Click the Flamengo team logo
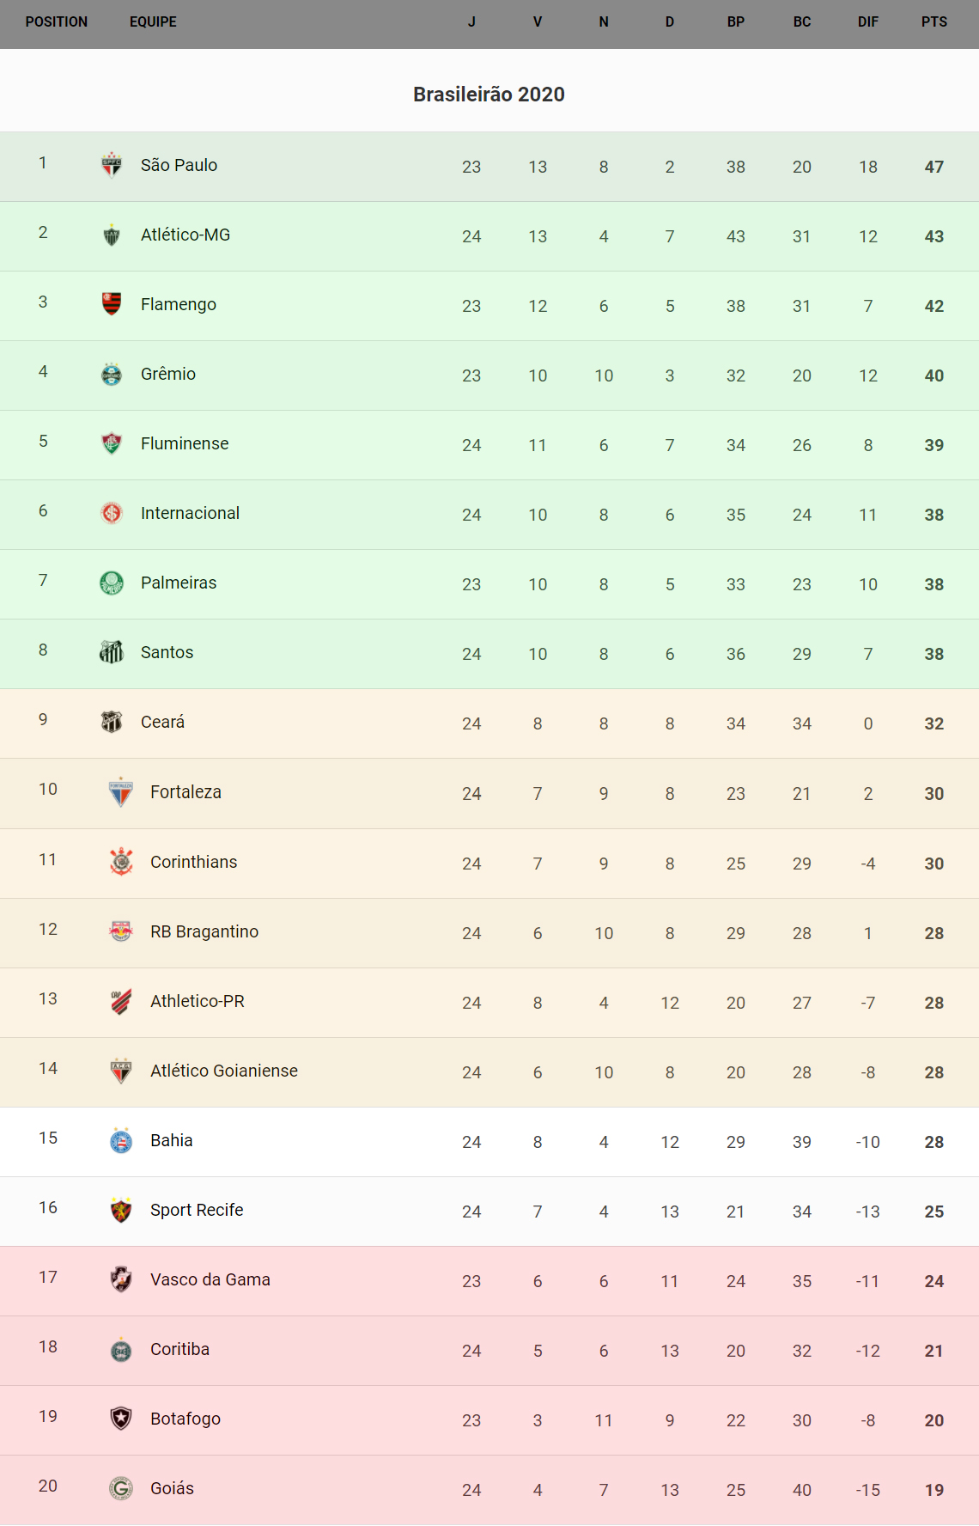This screenshot has width=979, height=1526. tap(112, 303)
